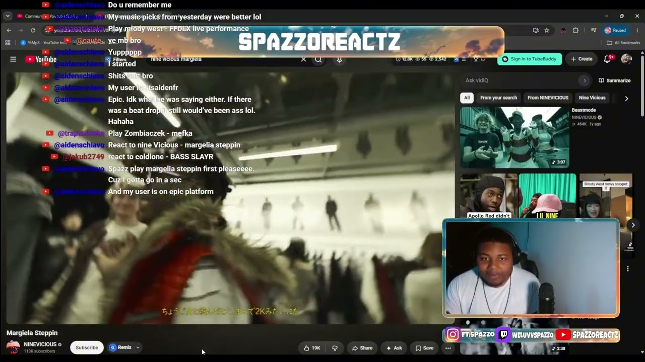Open the 'Apollo Red didn't' short
Image resolution: width=645 pixels, height=362 pixels.
click(488, 196)
